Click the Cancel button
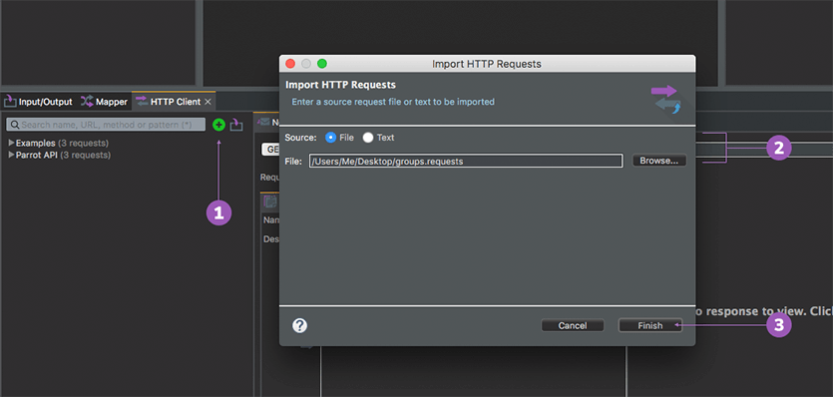 573,326
